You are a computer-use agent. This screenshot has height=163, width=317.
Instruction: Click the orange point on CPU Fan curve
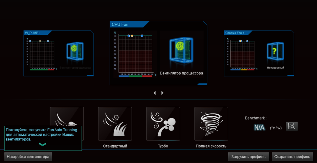(132, 36)
